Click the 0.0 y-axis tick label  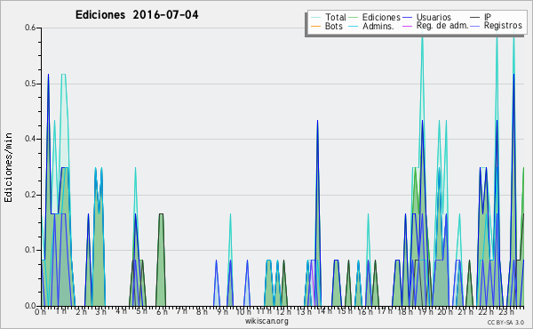30,306
